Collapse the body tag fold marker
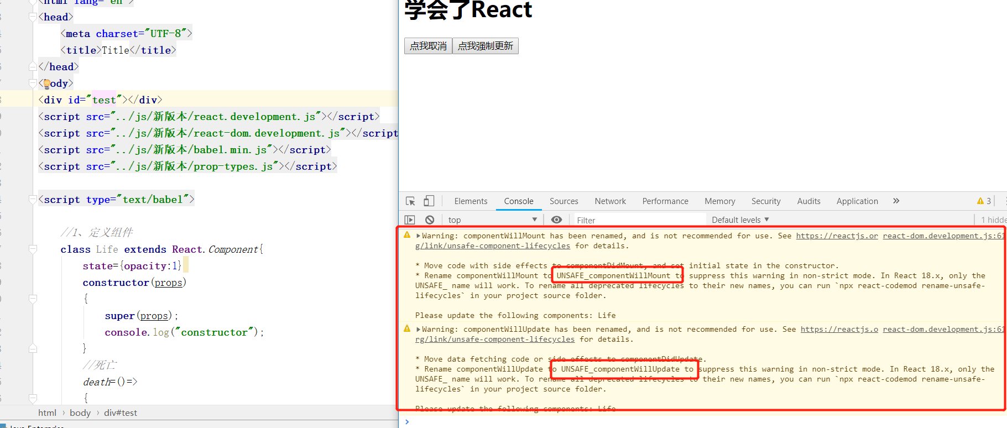This screenshot has height=428, width=1007. (x=33, y=83)
